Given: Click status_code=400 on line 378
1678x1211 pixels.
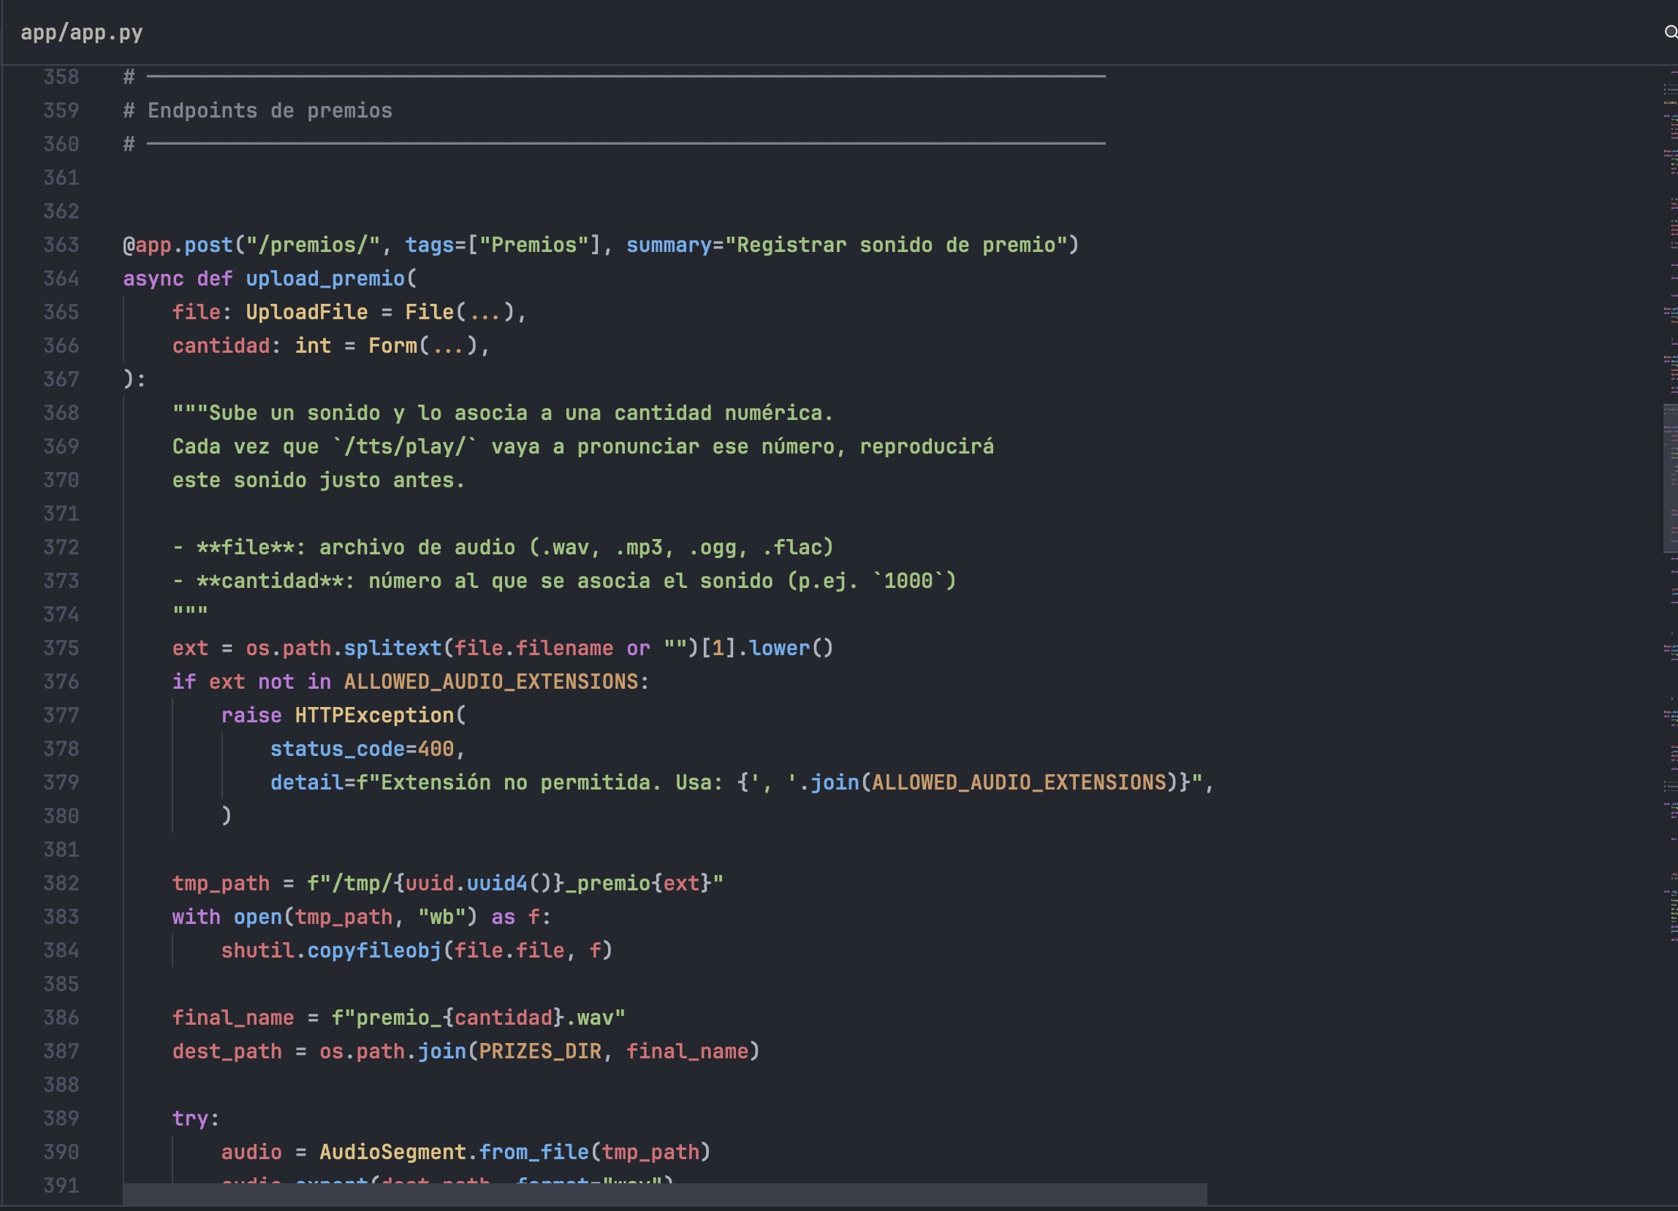Looking at the screenshot, I should click(x=362, y=749).
